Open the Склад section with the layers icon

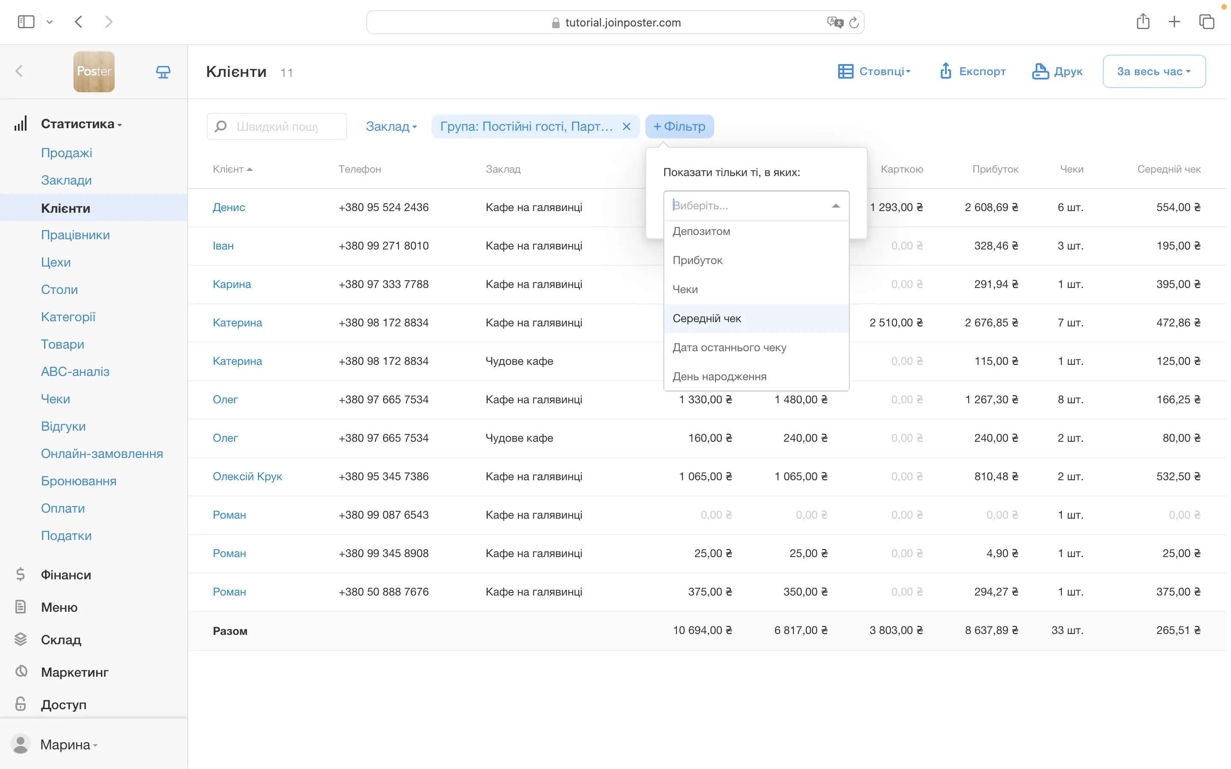coord(61,640)
